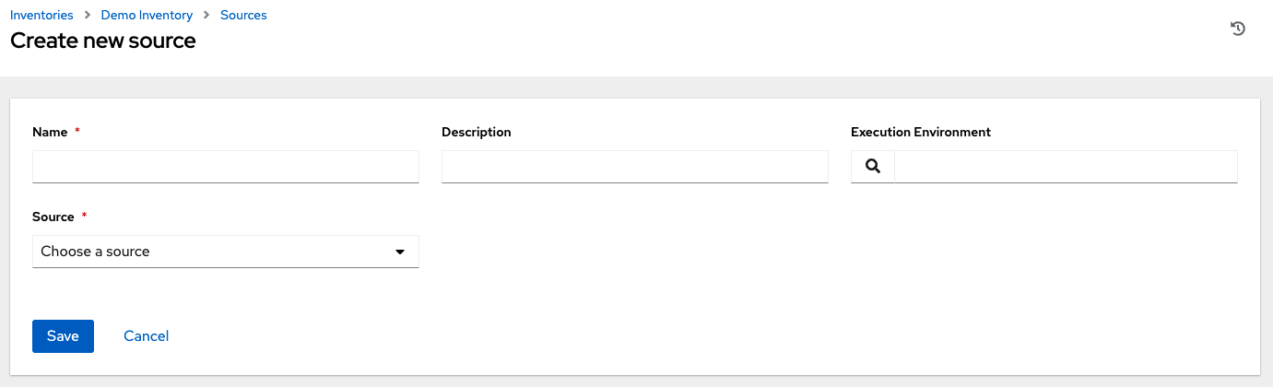Click the Execution Environment search magnifier icon
Screen dimensions: 1273x387
pos(873,167)
